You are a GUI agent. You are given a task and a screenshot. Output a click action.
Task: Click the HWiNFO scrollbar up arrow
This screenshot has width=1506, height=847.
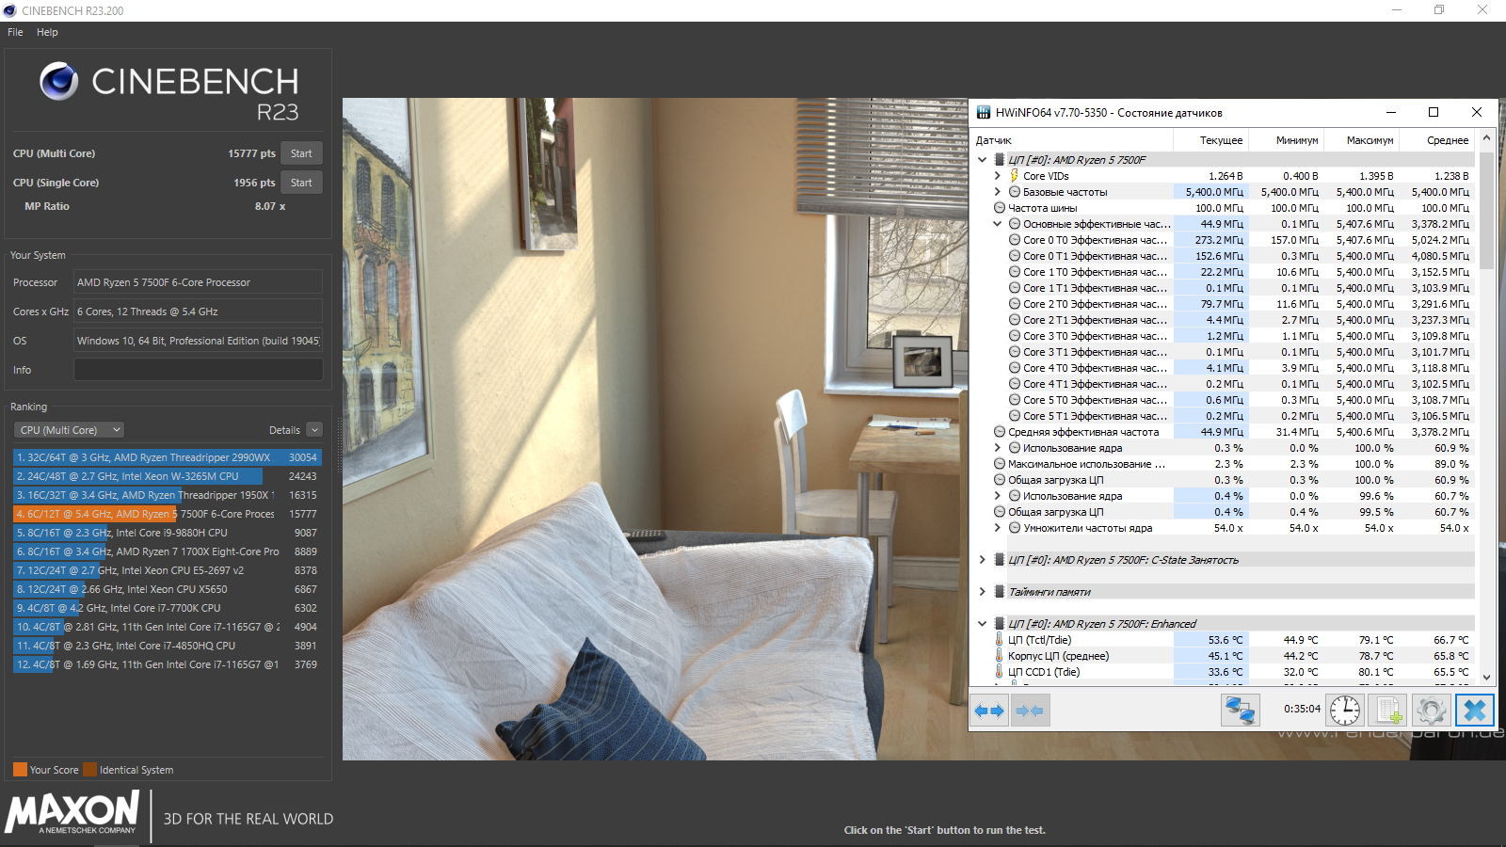(x=1486, y=137)
